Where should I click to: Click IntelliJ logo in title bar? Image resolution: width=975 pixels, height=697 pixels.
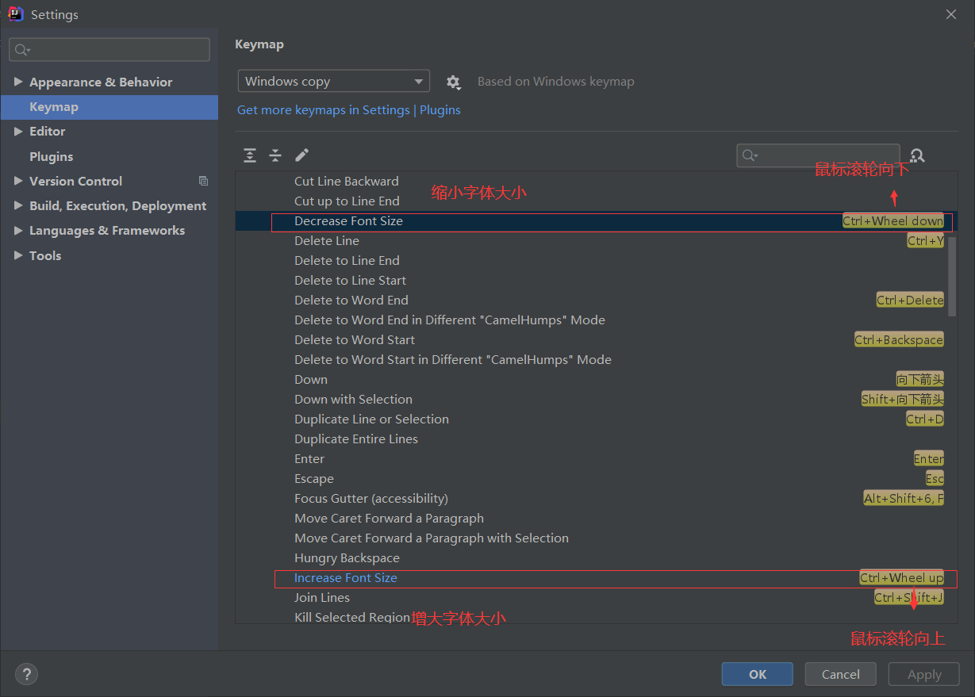(x=16, y=13)
